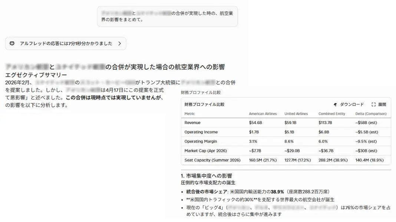The width and height of the screenshot is (396, 222).
Task: Click the ~$30B (est) cell
Action: (x=366, y=151)
